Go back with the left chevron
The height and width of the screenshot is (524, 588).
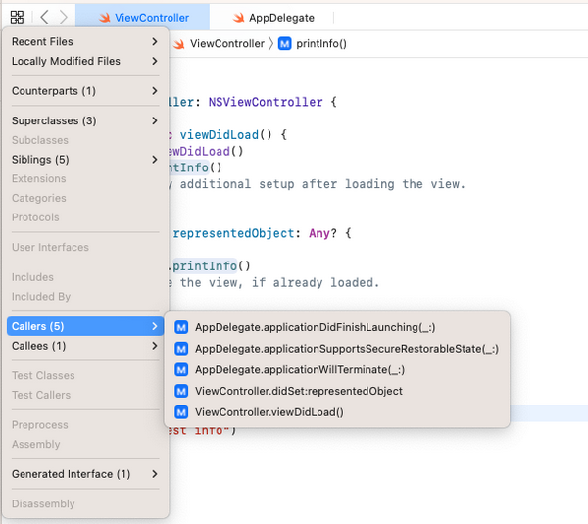[x=44, y=18]
